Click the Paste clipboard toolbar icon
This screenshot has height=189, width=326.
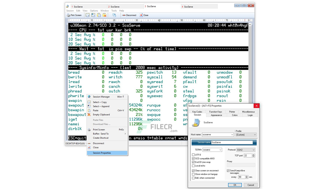[99, 15]
